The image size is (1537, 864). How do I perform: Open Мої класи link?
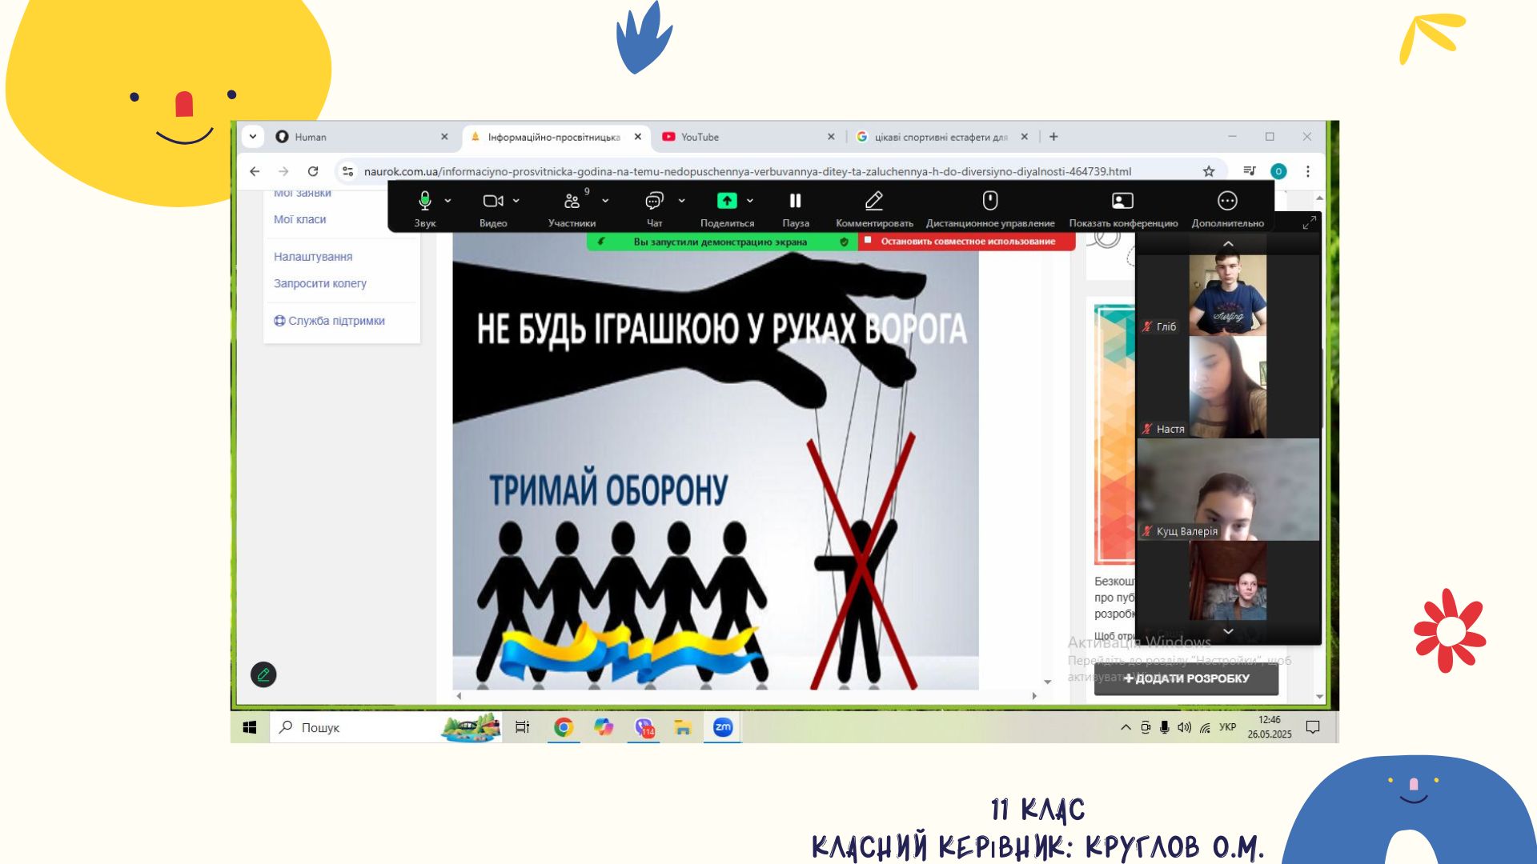(x=300, y=219)
